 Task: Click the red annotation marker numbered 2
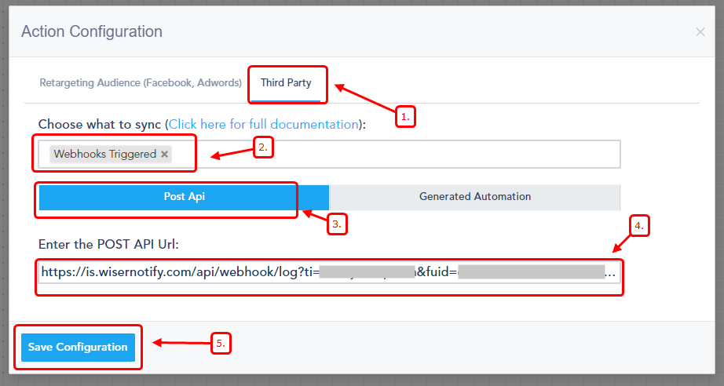(262, 147)
